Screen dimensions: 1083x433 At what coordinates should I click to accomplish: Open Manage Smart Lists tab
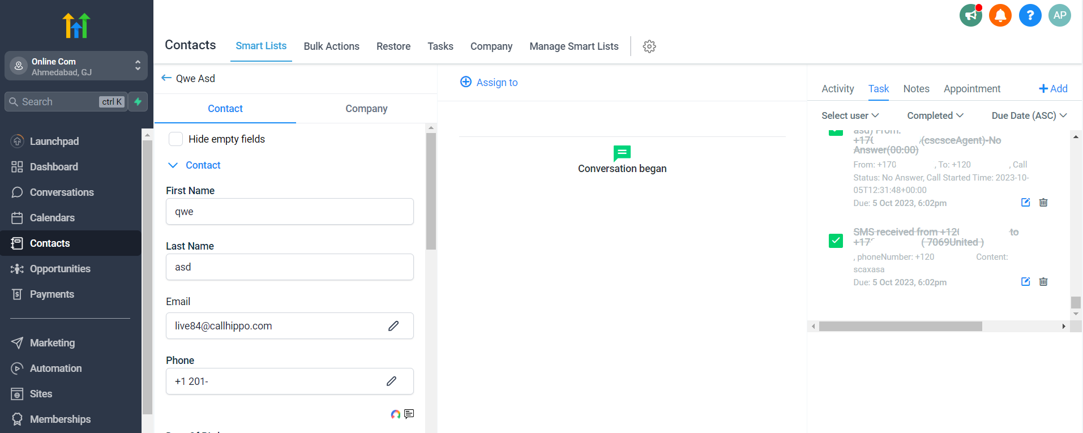click(574, 46)
